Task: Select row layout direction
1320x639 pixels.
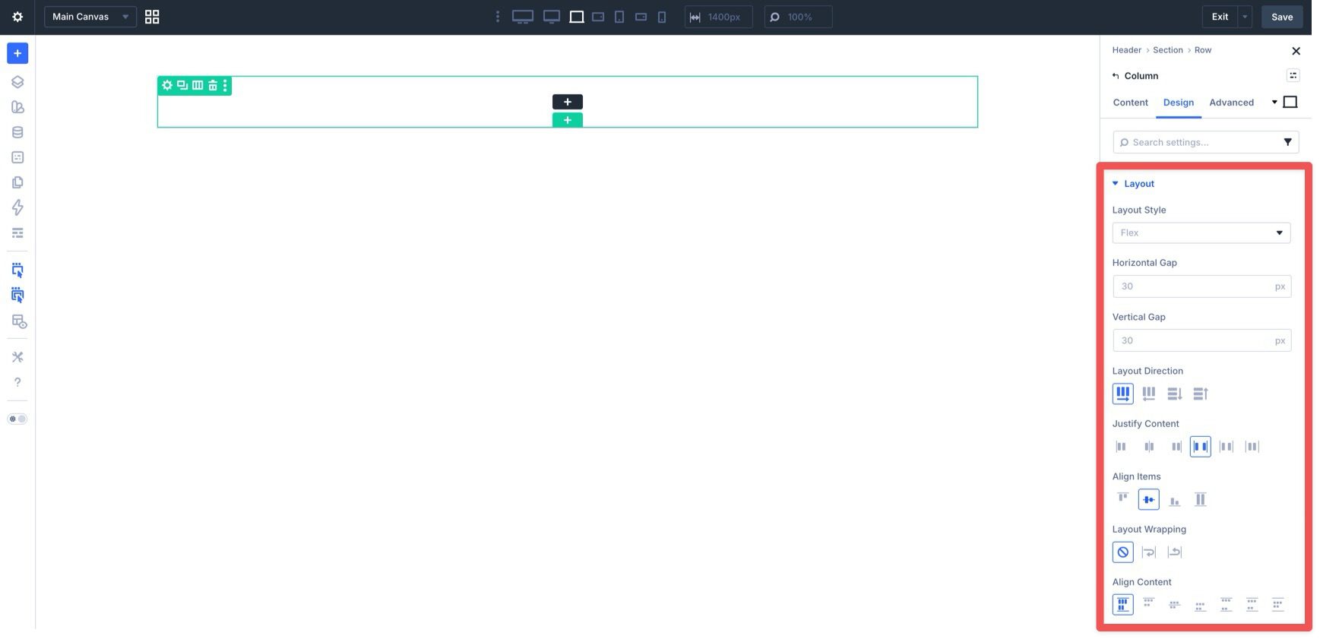Action: pyautogui.click(x=1123, y=394)
